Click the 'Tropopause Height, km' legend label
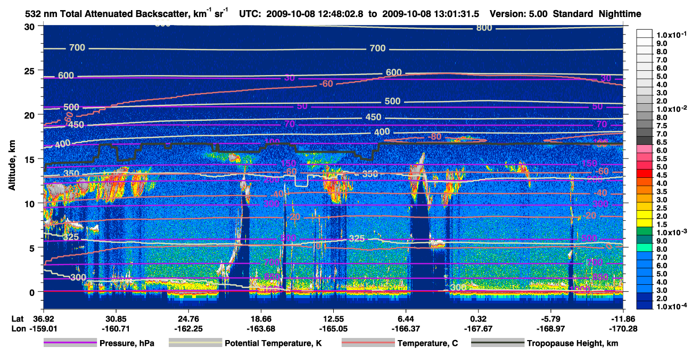Viewport: 692px width, 355px height. point(572,343)
